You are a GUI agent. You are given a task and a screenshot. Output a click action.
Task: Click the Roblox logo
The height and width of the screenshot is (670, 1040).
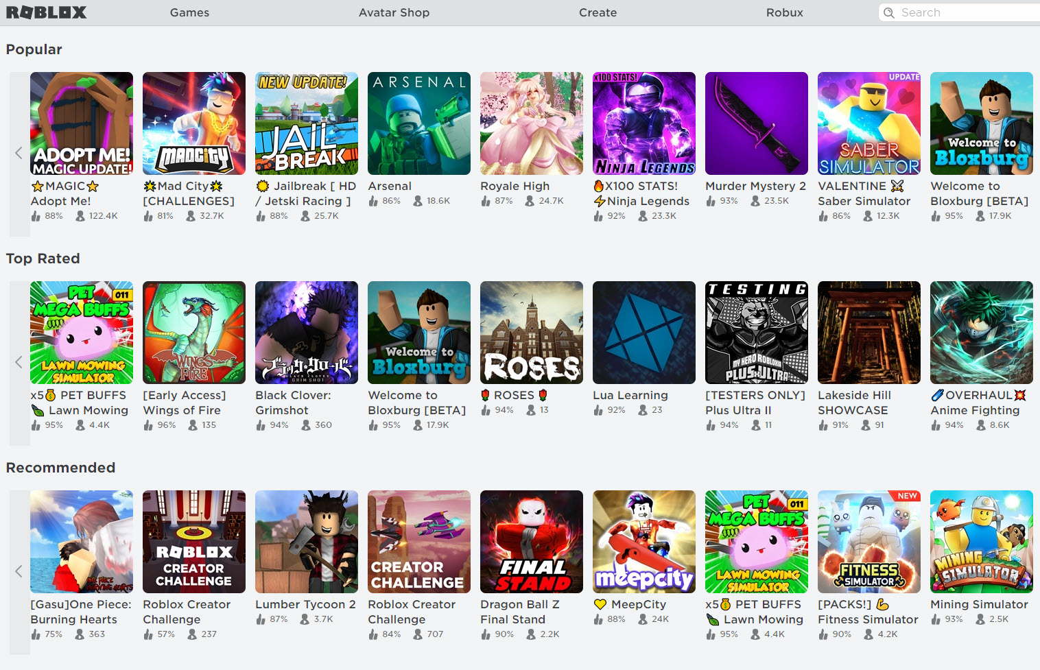click(x=47, y=12)
